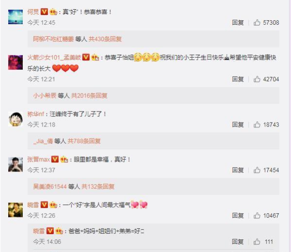This screenshot has width=291, height=252.
Task: Click 何炅's avatar thumbnail
Action: tap(16, 17)
